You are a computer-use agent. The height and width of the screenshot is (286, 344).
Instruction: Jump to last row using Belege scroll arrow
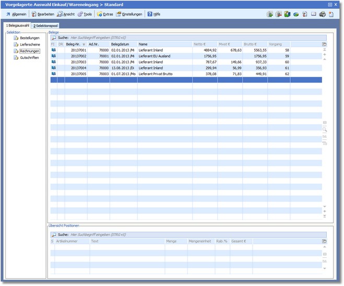(x=324, y=216)
